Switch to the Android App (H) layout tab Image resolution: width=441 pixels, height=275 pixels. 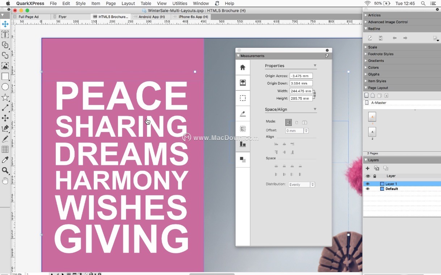(151, 17)
